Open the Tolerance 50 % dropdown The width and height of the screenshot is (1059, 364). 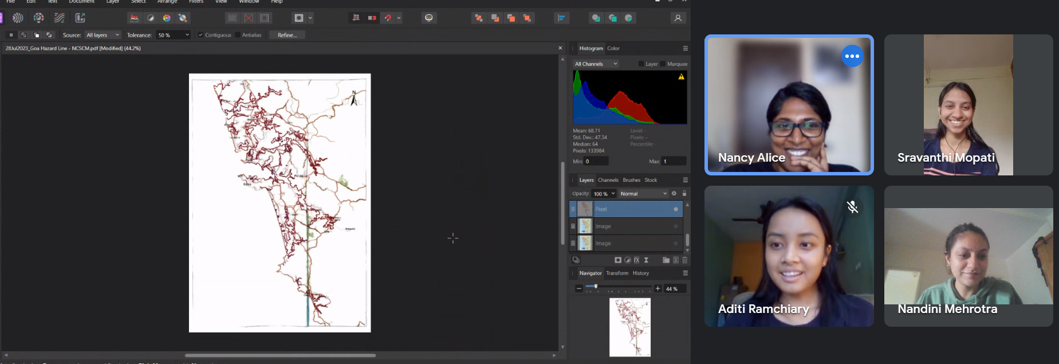174,35
